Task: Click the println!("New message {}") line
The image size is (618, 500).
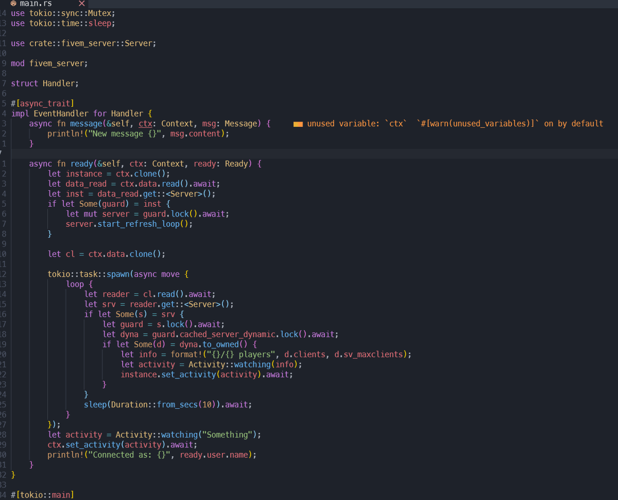Action: (x=138, y=134)
